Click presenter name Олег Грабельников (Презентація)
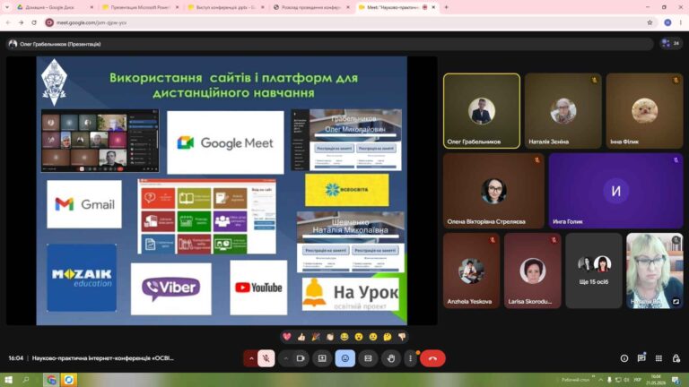689x387 pixels. click(60, 44)
